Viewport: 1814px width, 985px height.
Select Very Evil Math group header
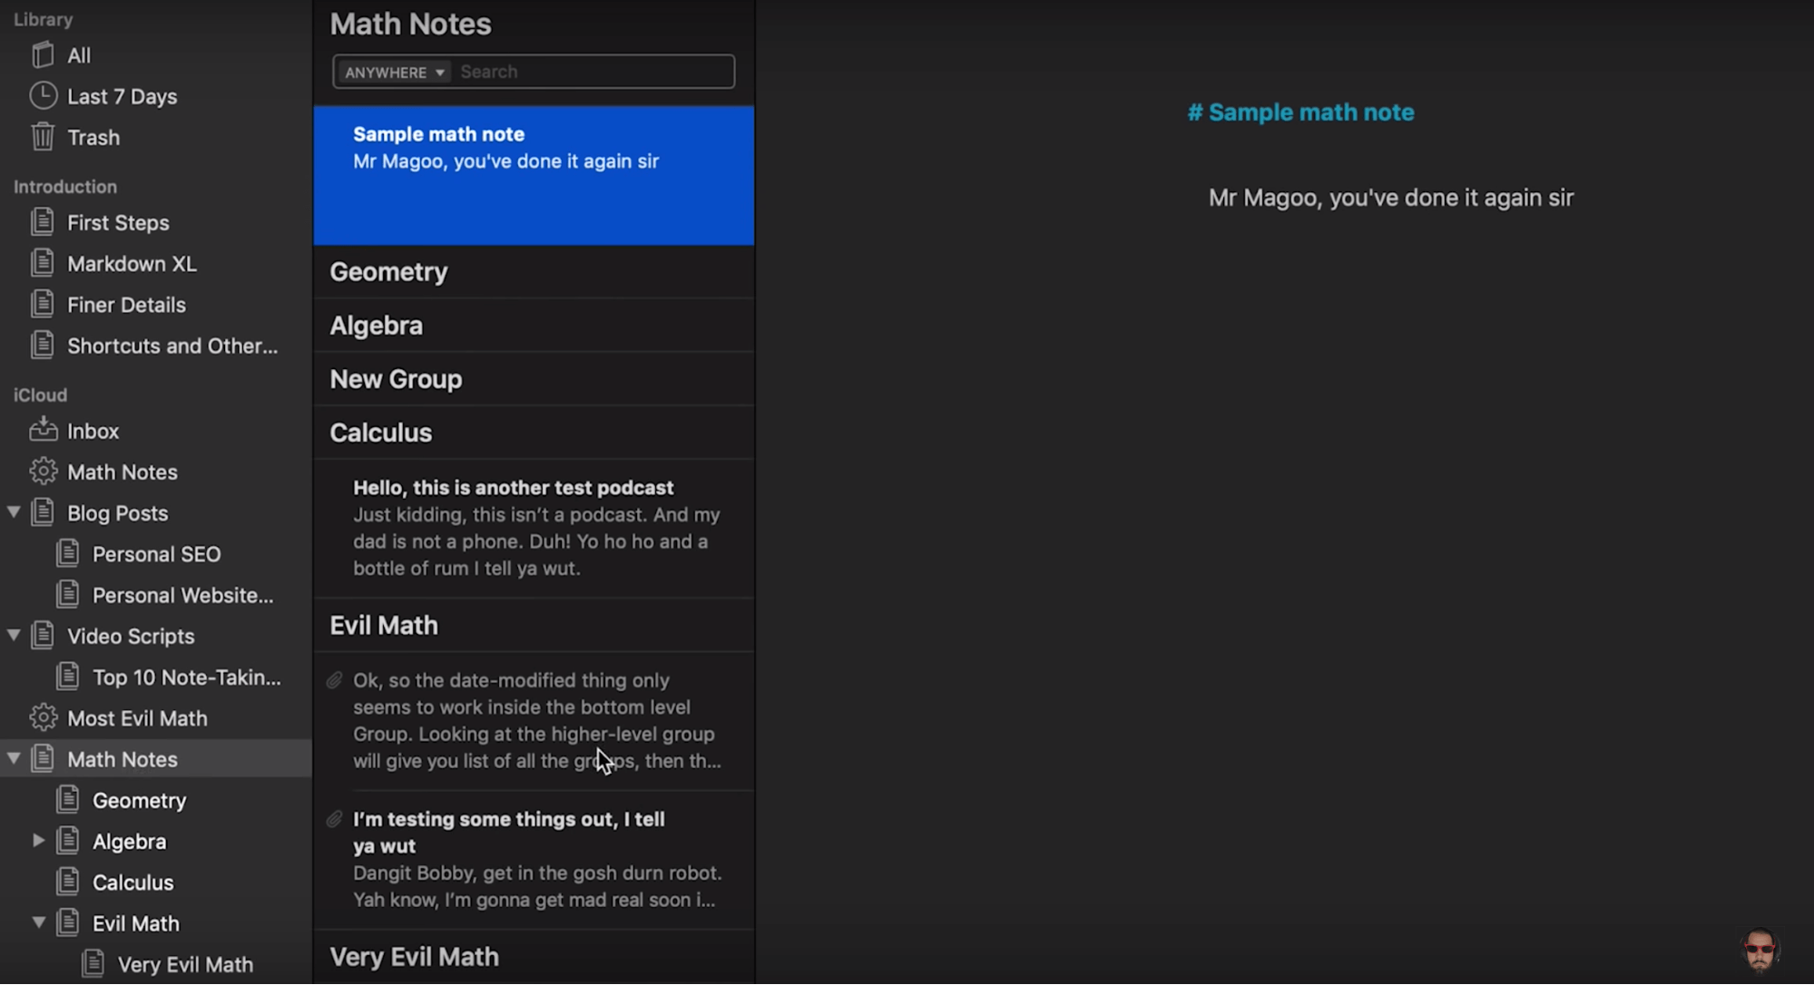pyautogui.click(x=414, y=956)
